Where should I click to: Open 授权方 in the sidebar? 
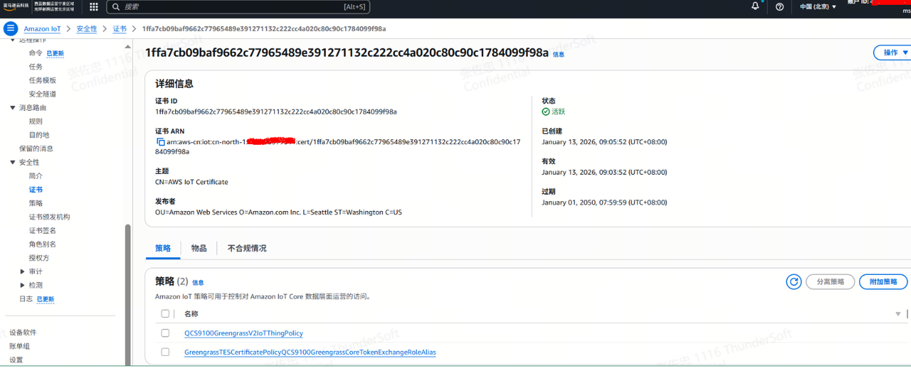click(39, 258)
